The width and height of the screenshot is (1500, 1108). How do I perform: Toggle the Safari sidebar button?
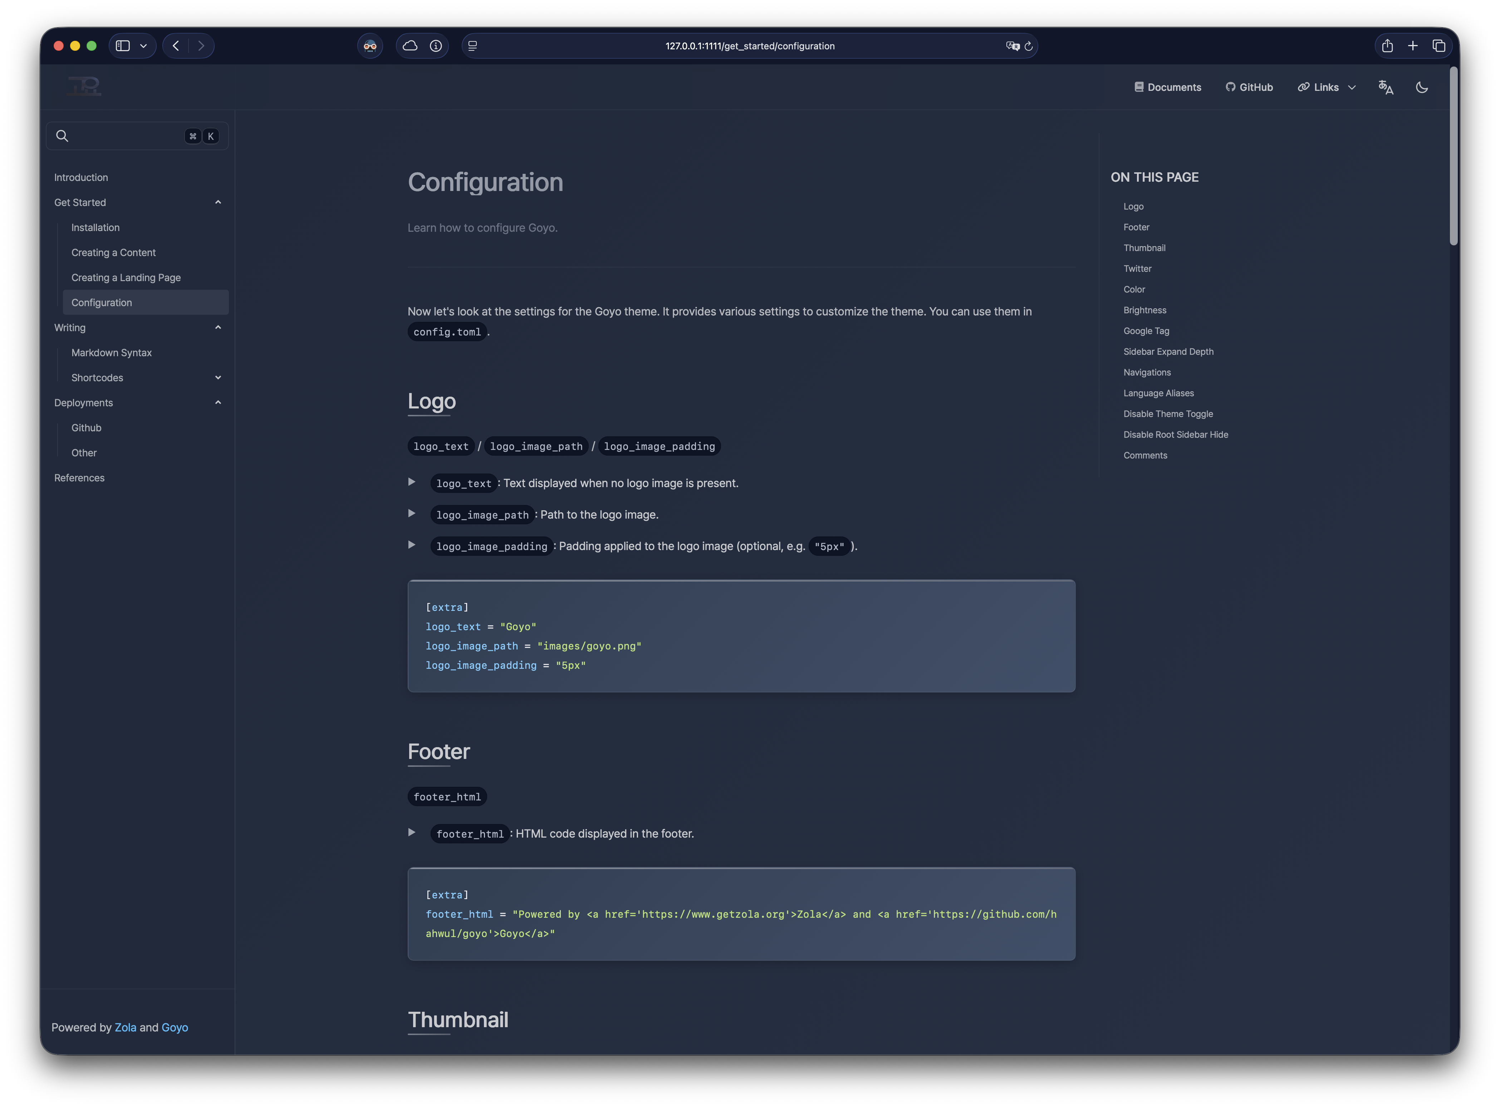123,46
